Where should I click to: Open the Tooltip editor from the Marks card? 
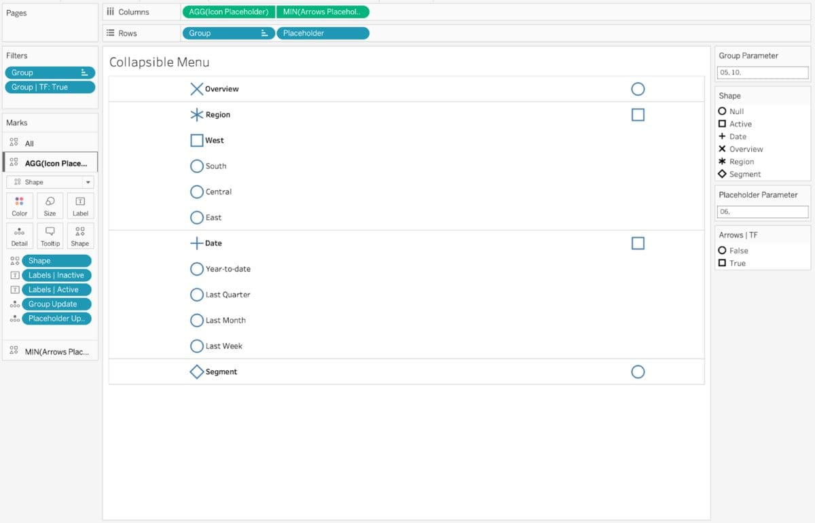click(50, 235)
